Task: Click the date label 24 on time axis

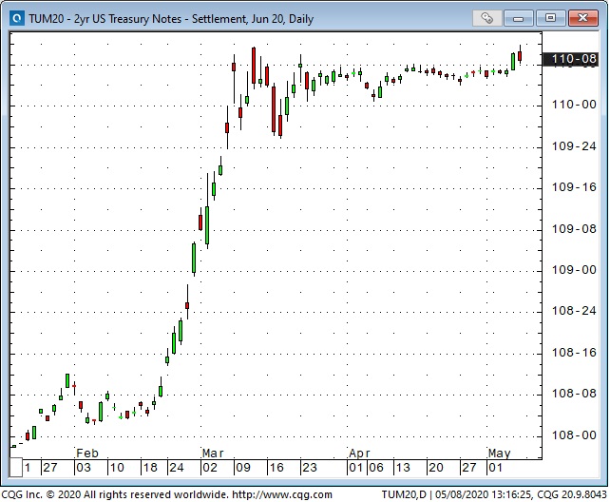Action: click(x=176, y=468)
